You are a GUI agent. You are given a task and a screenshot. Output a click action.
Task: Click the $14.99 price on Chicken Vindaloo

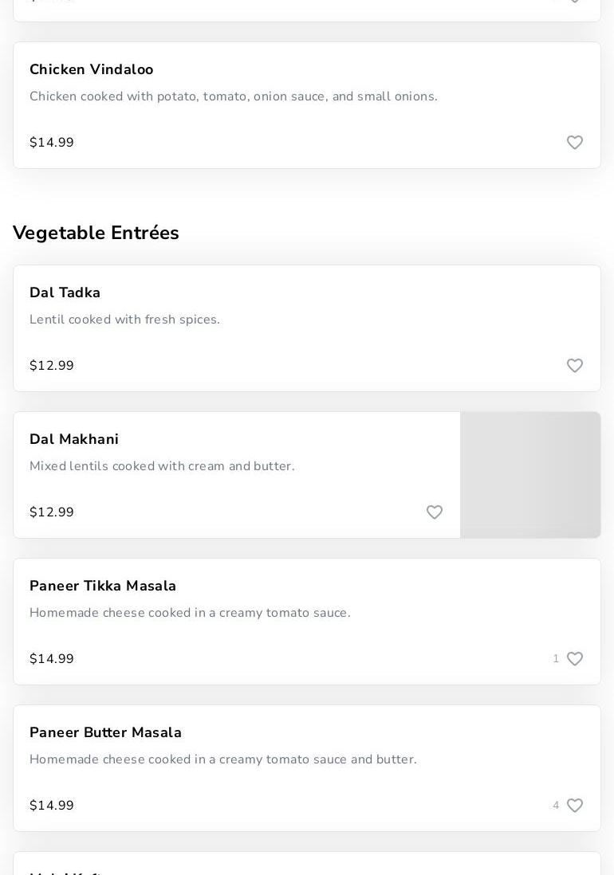52,143
